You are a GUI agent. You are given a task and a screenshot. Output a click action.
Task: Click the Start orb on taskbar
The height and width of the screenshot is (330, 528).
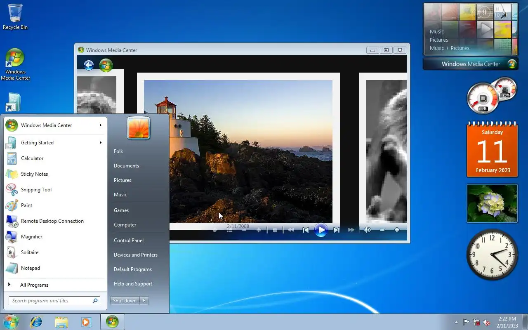(11, 322)
